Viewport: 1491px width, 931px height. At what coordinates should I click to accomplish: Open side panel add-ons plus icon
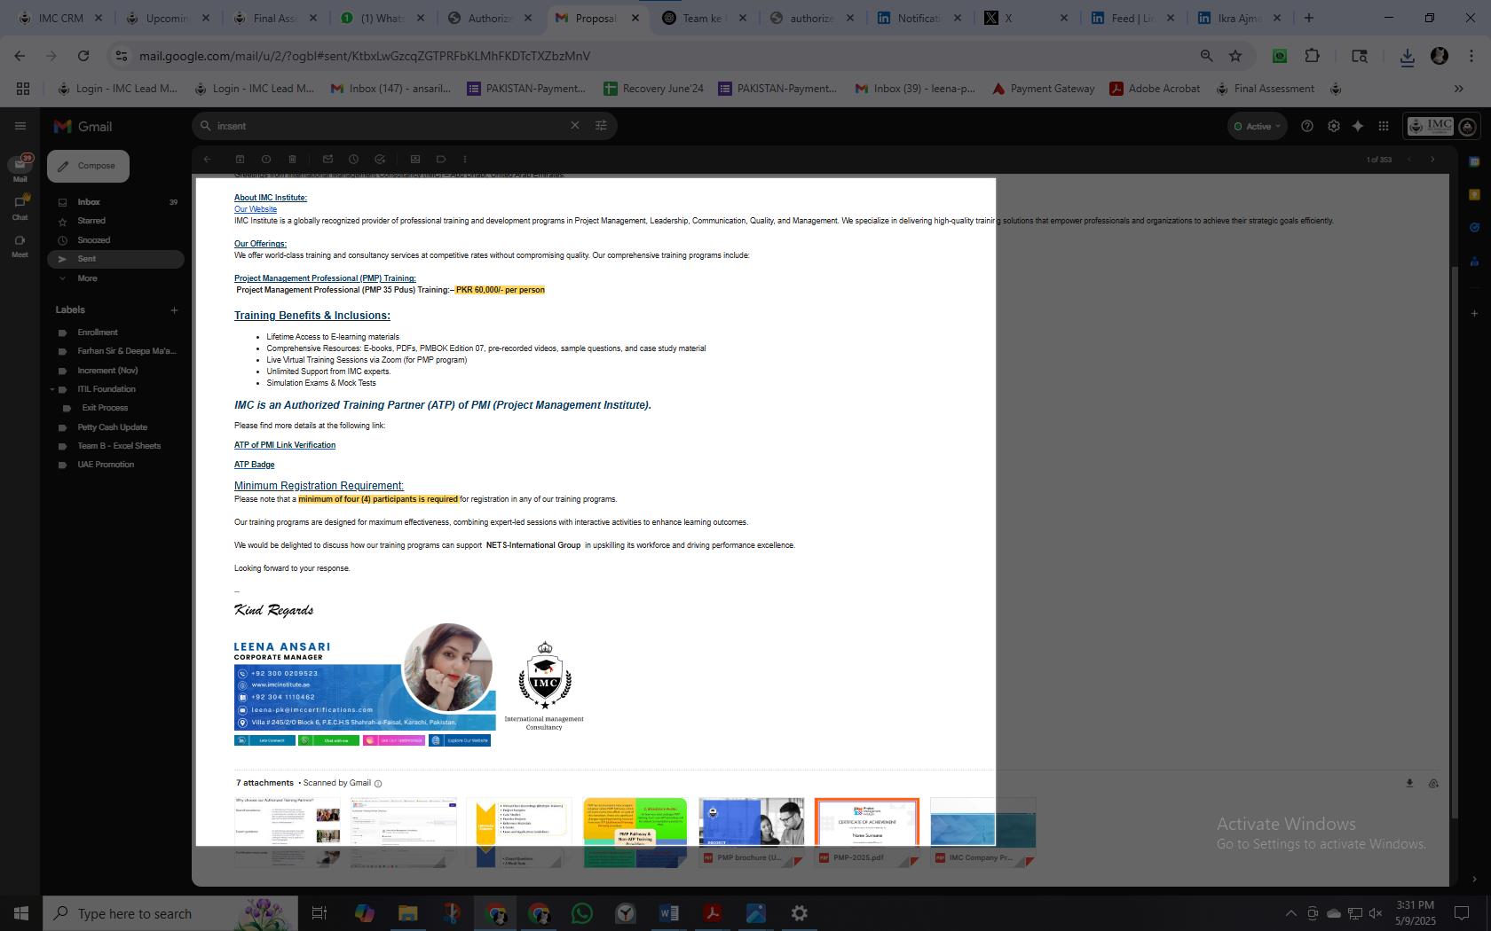(1474, 313)
